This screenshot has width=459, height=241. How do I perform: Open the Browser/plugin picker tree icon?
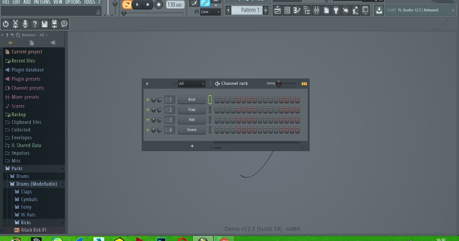(x=307, y=10)
